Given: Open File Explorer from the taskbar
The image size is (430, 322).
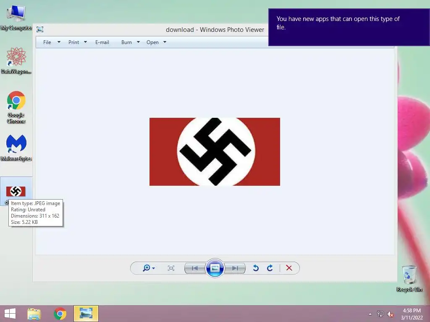Looking at the screenshot, I should click(x=34, y=314).
